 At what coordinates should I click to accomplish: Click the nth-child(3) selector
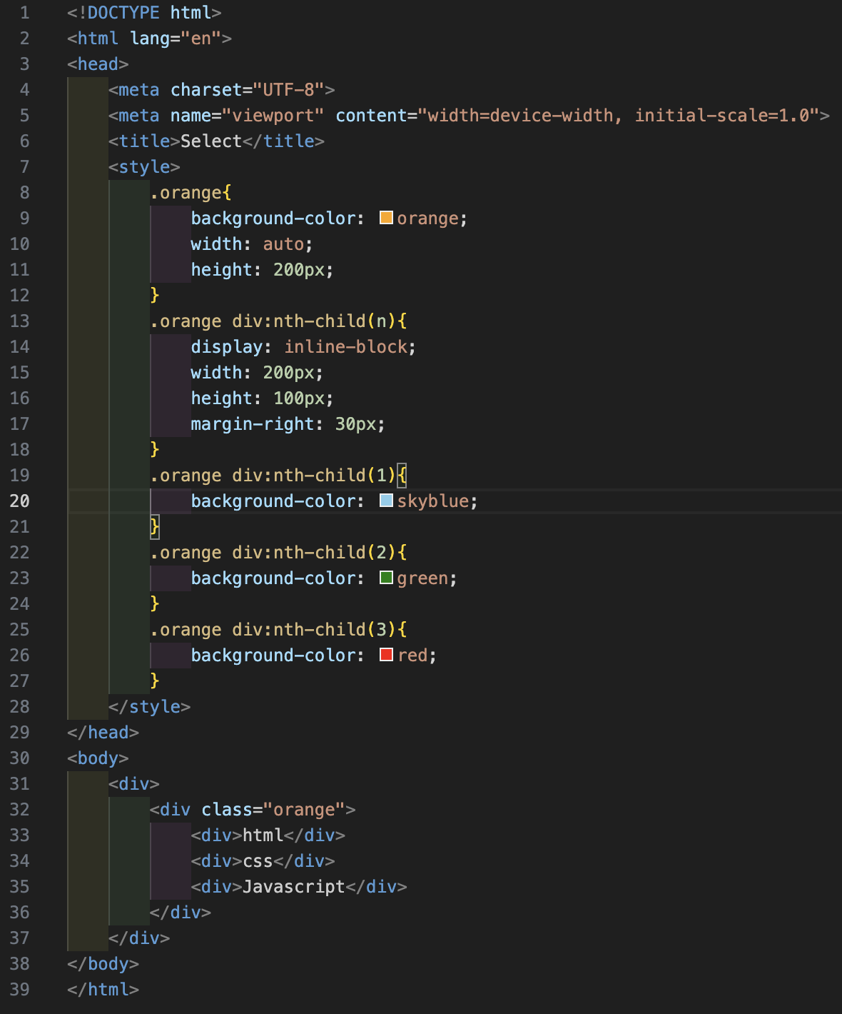273,630
